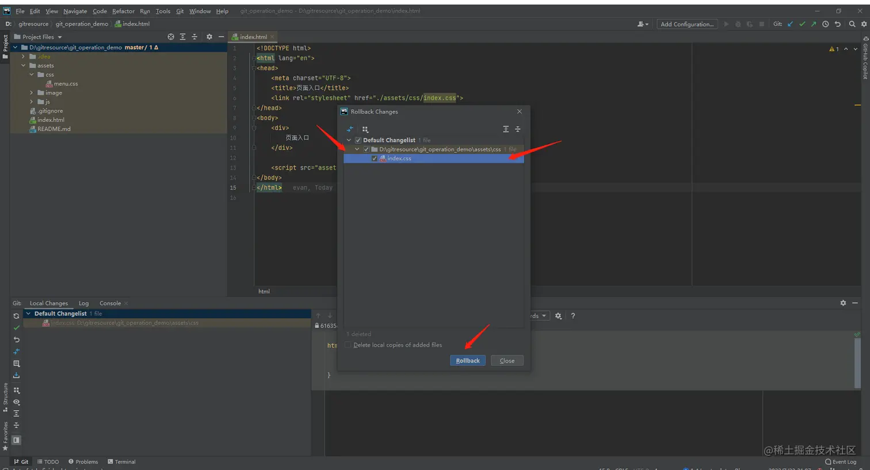
Task: Toggle Default Changelist checkbox in Rollback dialog
Action: coord(358,140)
